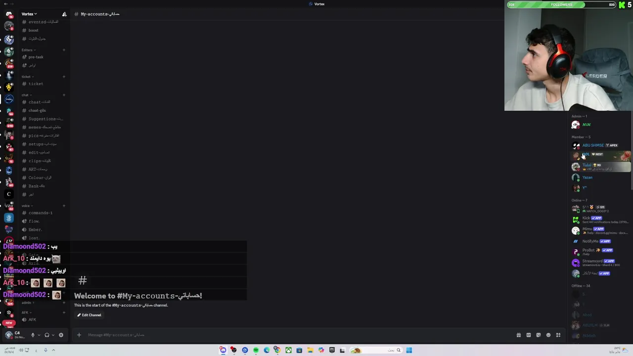Create channel in chat category plus icon
Viewport: 633px width, 356px height.
tap(64, 95)
